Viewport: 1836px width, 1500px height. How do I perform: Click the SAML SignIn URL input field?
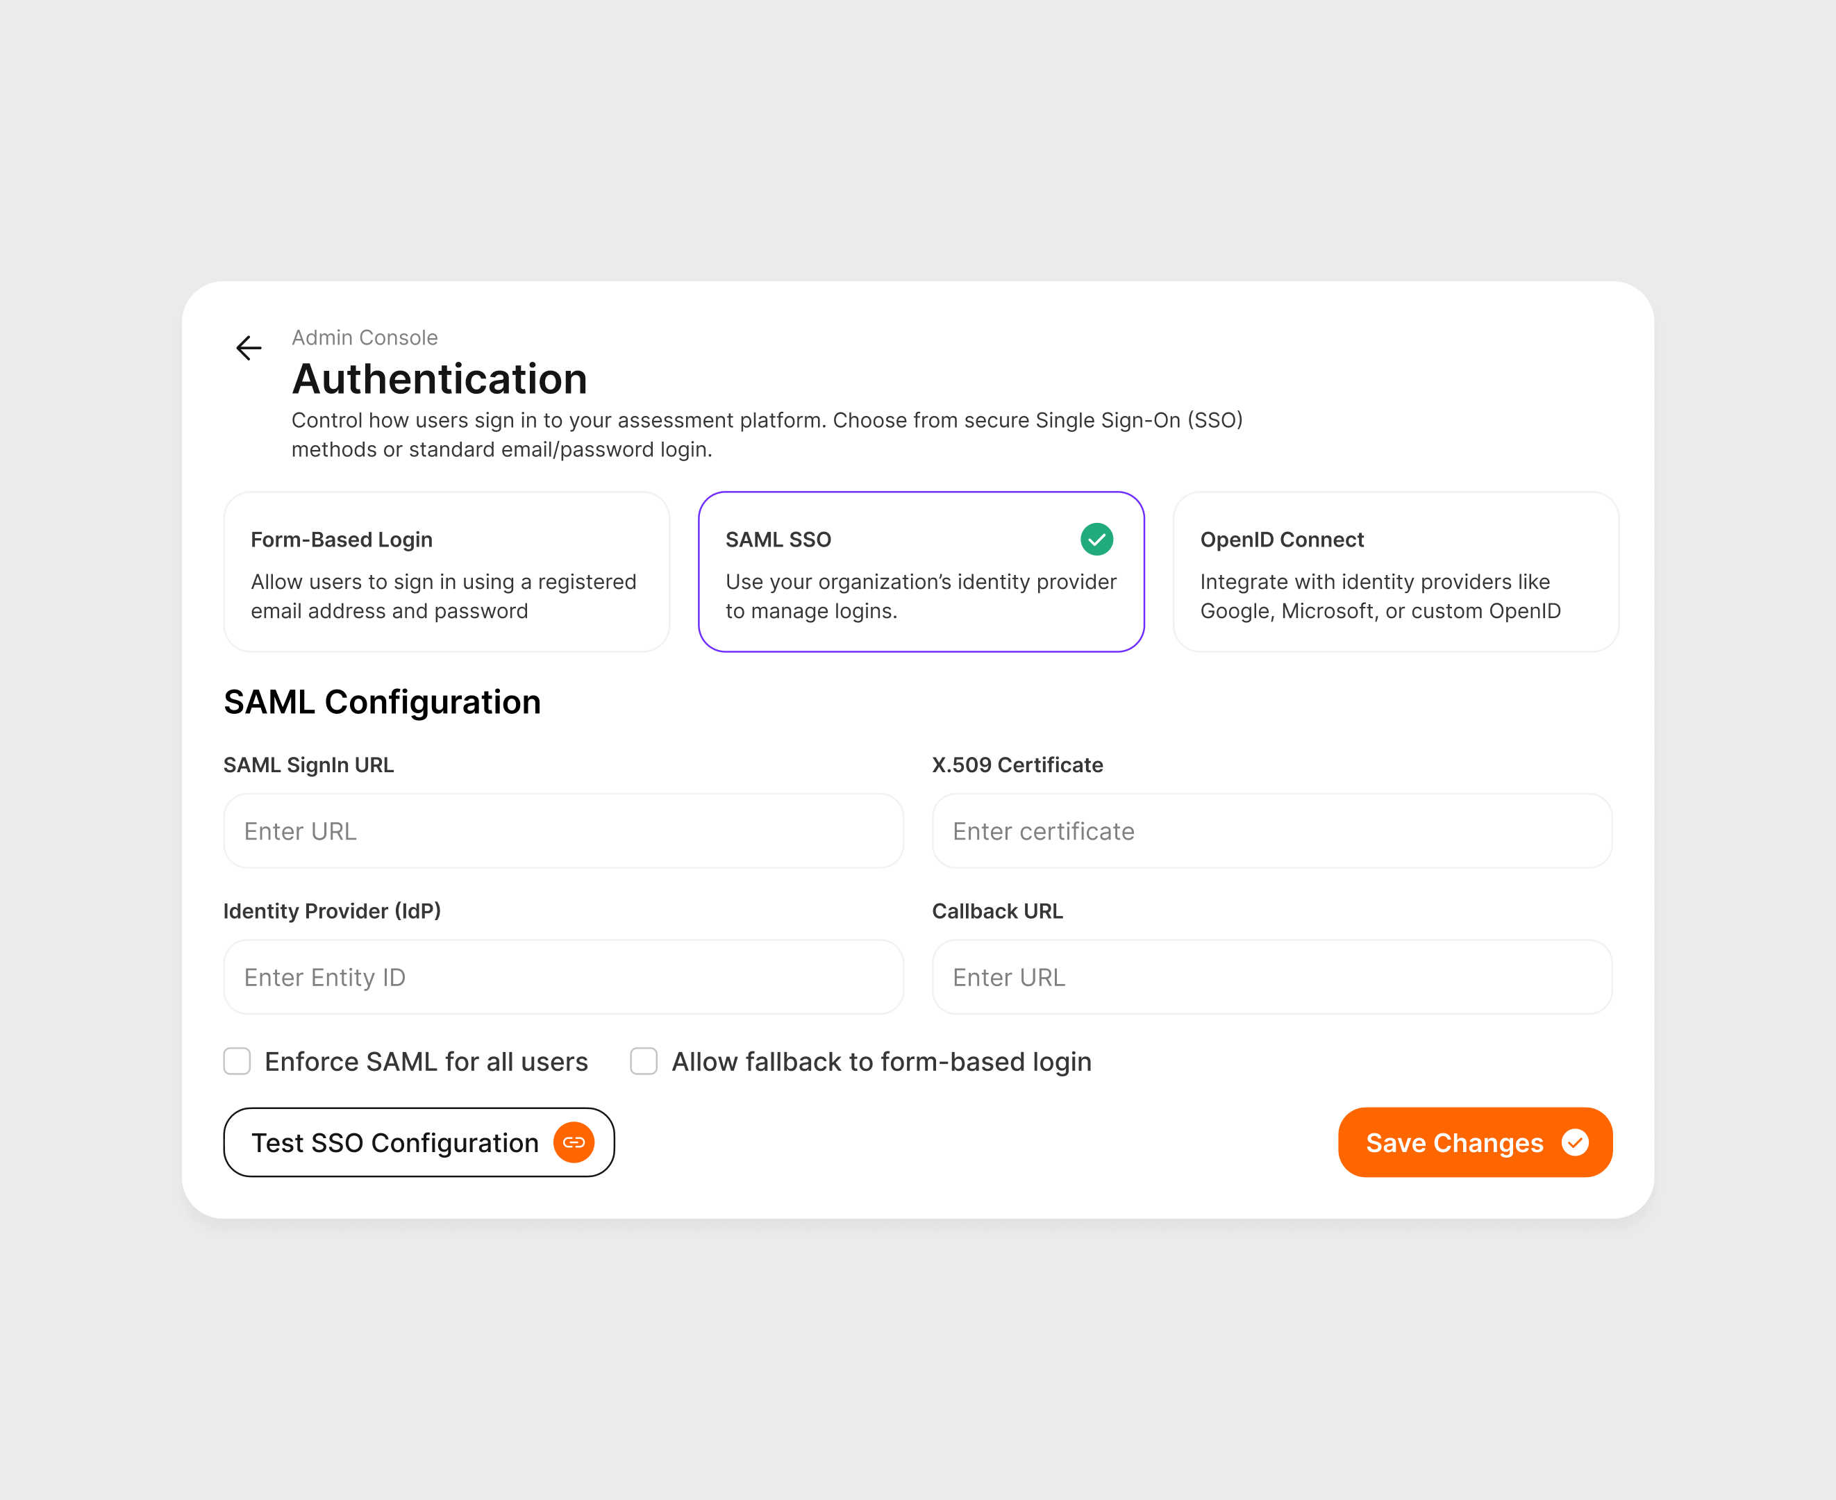click(x=562, y=831)
